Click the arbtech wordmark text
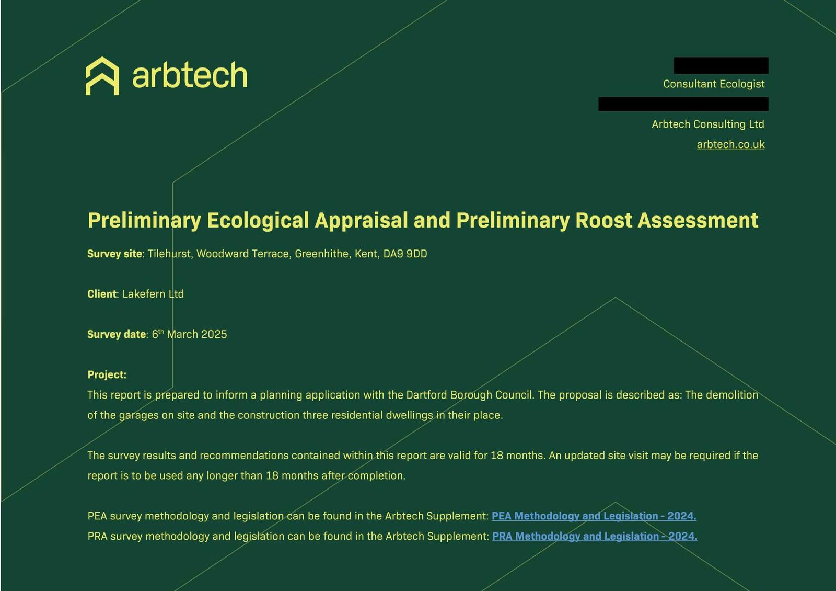Image resolution: width=836 pixels, height=591 pixels. click(190, 75)
